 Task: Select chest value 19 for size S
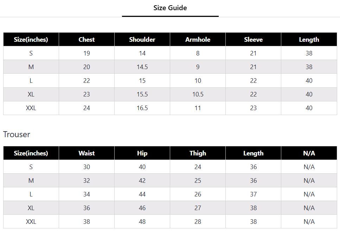(x=86, y=53)
